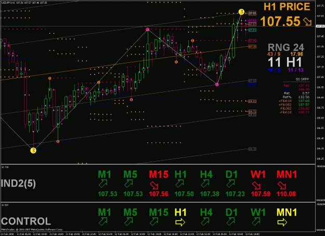
Task: Click the green up arrow under CONTROL M5
Action: tap(128, 221)
